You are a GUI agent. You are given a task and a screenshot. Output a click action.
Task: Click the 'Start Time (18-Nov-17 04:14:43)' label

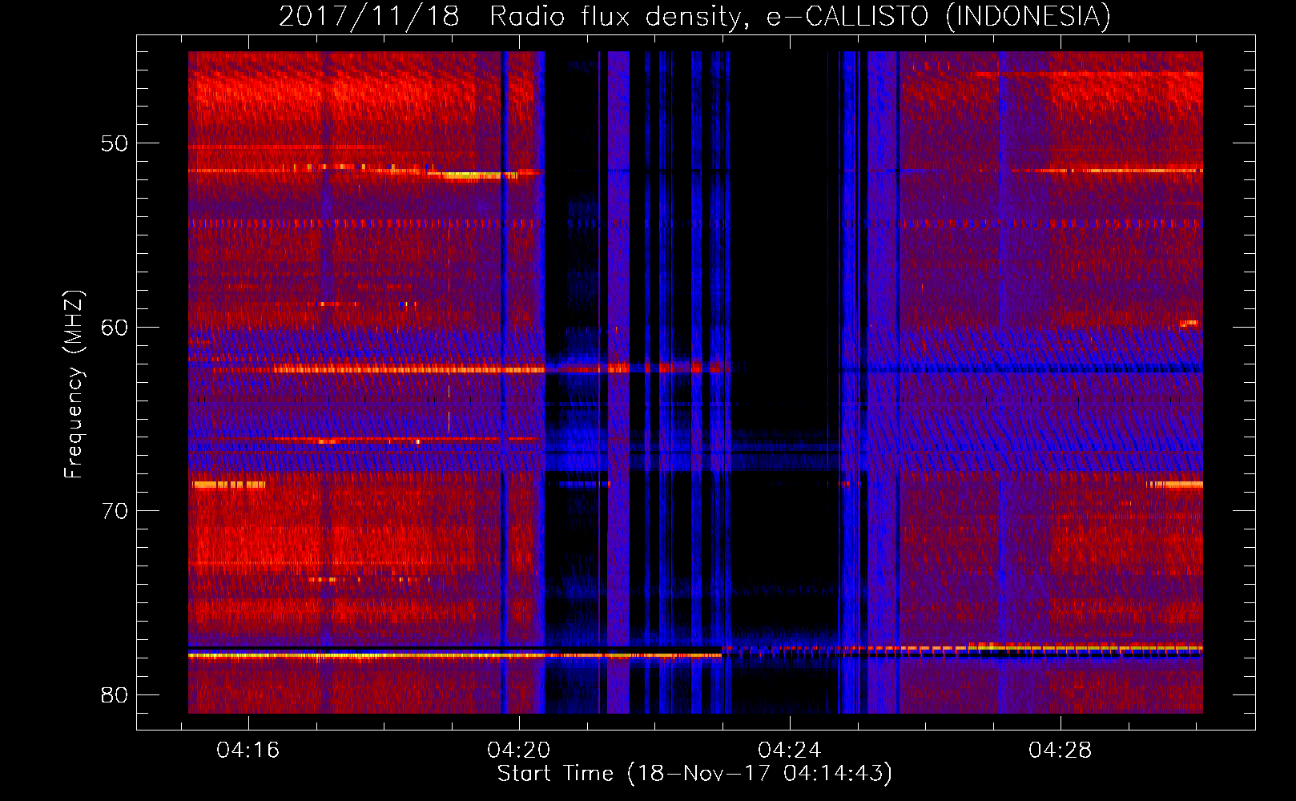(694, 774)
